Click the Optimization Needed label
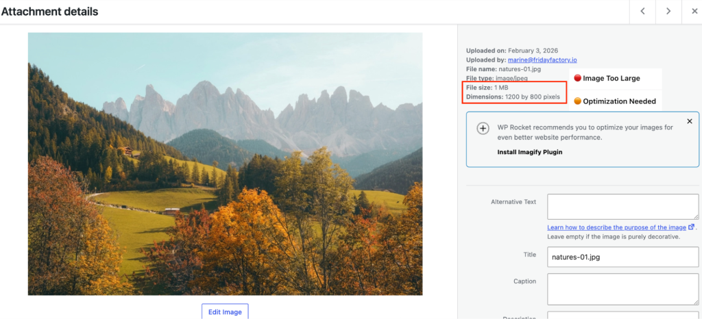 619,101
